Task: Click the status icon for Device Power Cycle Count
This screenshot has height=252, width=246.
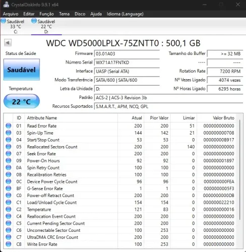Action: click(x=9, y=181)
